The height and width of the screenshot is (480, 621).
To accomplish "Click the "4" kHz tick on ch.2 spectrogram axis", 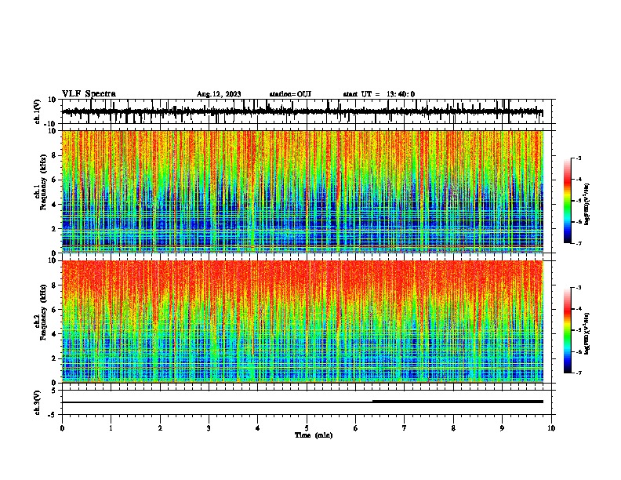I will click(x=54, y=334).
